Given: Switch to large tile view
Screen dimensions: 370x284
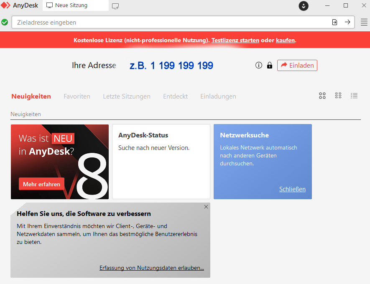Looking at the screenshot, I should tap(322, 96).
